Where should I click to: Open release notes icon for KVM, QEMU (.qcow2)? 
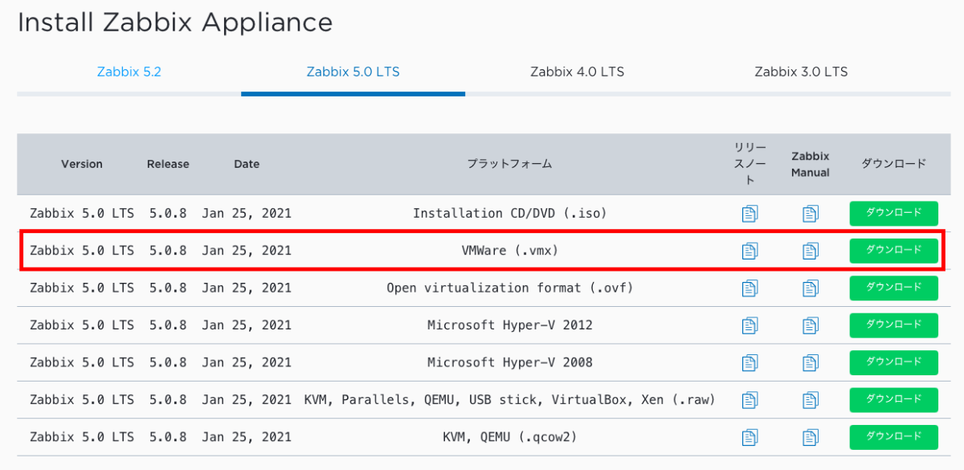click(x=750, y=437)
